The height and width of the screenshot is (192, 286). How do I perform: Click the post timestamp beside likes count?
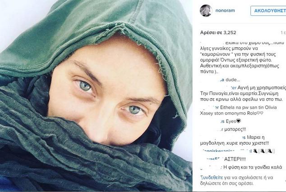coord(283,32)
